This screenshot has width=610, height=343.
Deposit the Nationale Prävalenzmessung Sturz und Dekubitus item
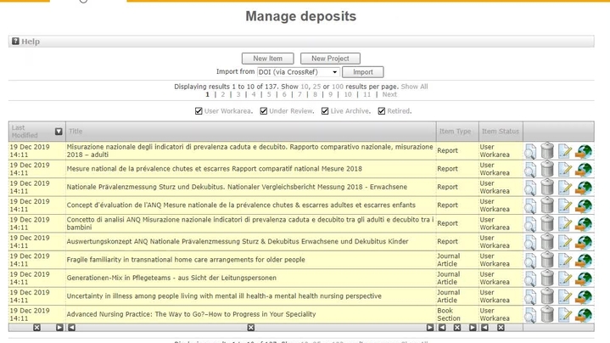coord(584,188)
